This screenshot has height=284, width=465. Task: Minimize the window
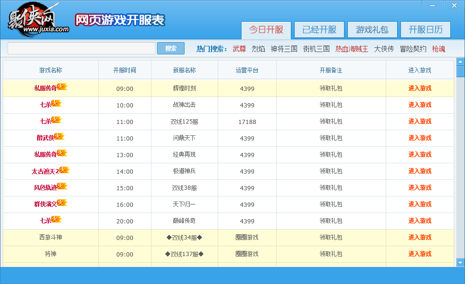[x=432, y=5]
